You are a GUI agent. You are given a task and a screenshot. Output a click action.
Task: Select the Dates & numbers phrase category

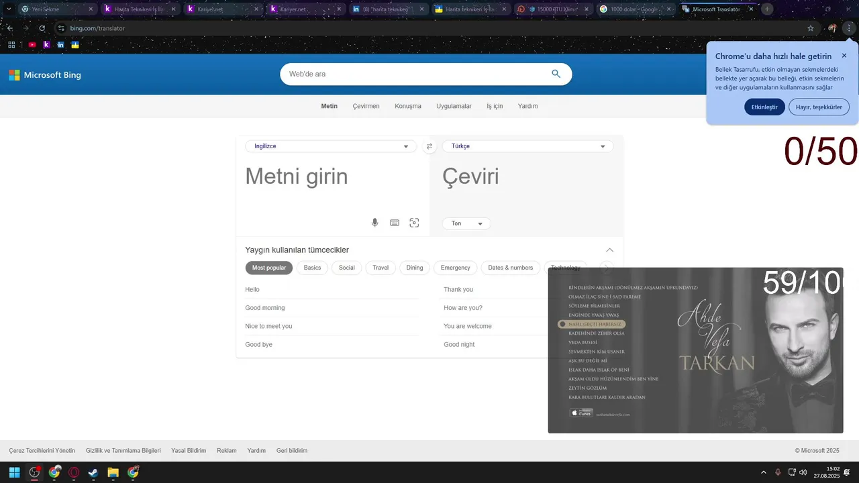tap(510, 268)
